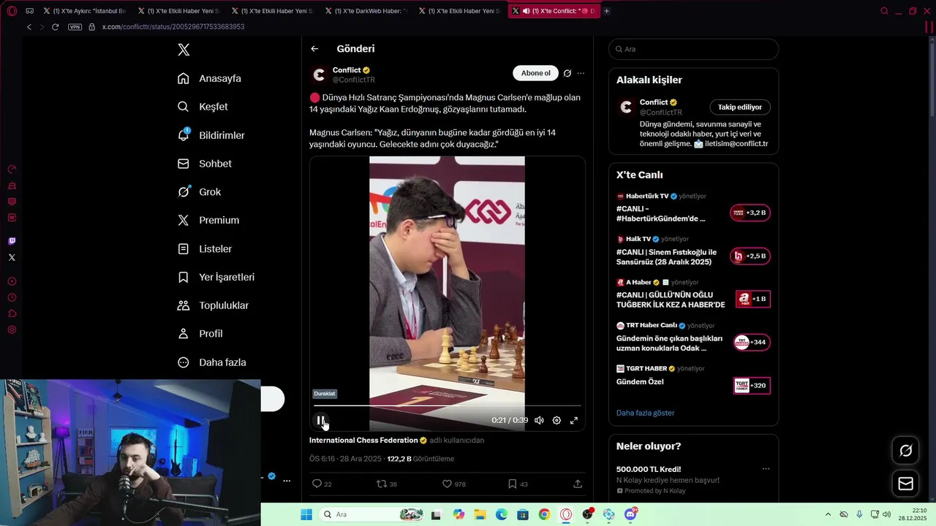
Task: Open Habertürk TV live stream entry
Action: click(x=693, y=208)
